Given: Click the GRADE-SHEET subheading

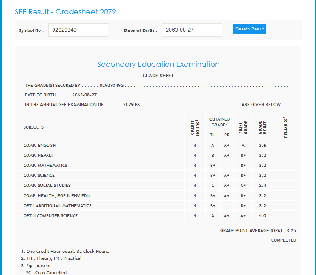Looking at the screenshot, I should point(158,76).
